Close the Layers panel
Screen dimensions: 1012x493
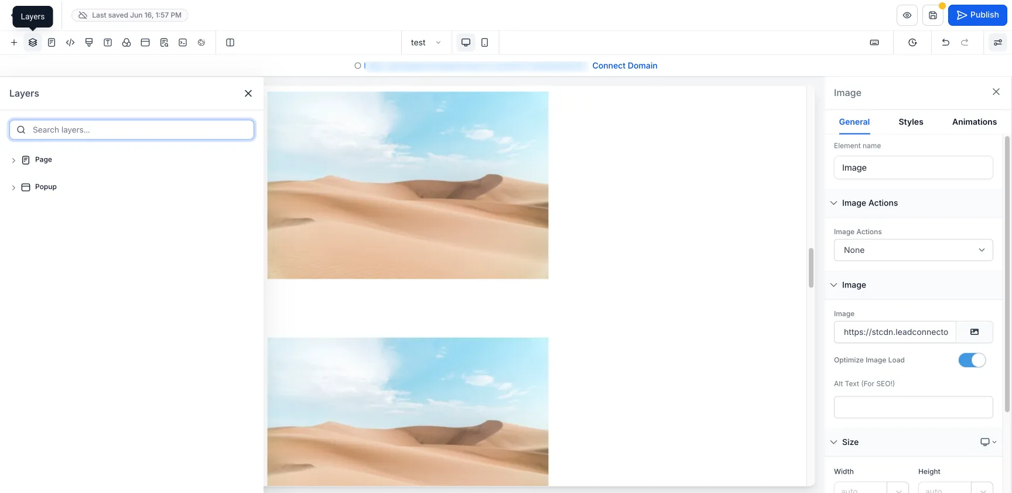(x=248, y=94)
